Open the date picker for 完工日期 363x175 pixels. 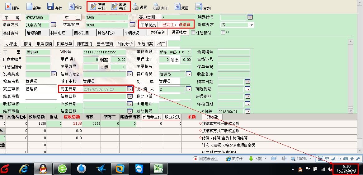130,89
